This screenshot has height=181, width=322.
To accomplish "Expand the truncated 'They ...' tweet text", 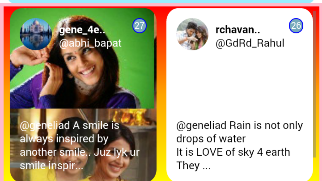I will [x=193, y=166].
